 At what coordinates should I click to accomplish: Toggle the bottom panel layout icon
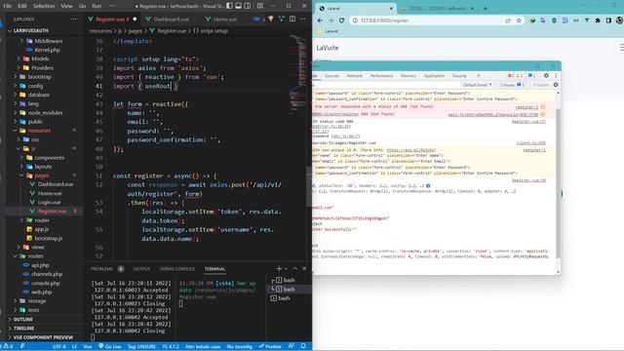click(x=238, y=6)
